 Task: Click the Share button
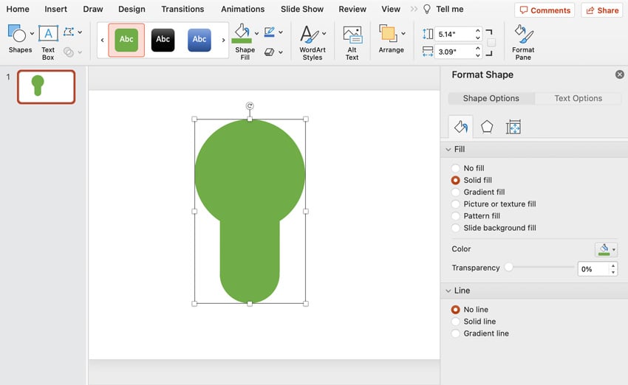click(601, 10)
